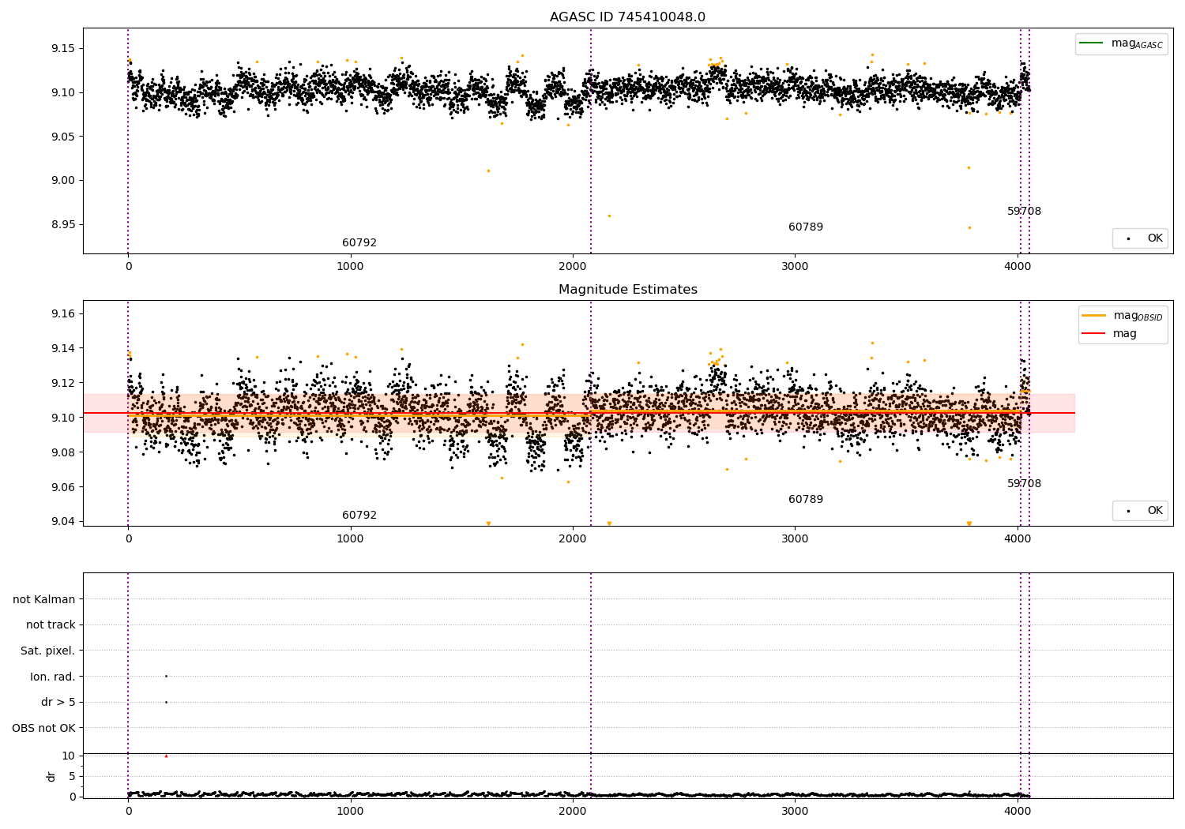The height and width of the screenshot is (829, 1185).
Task: Click the "1000" x-axis tick of bottom panel
Action: (x=350, y=811)
